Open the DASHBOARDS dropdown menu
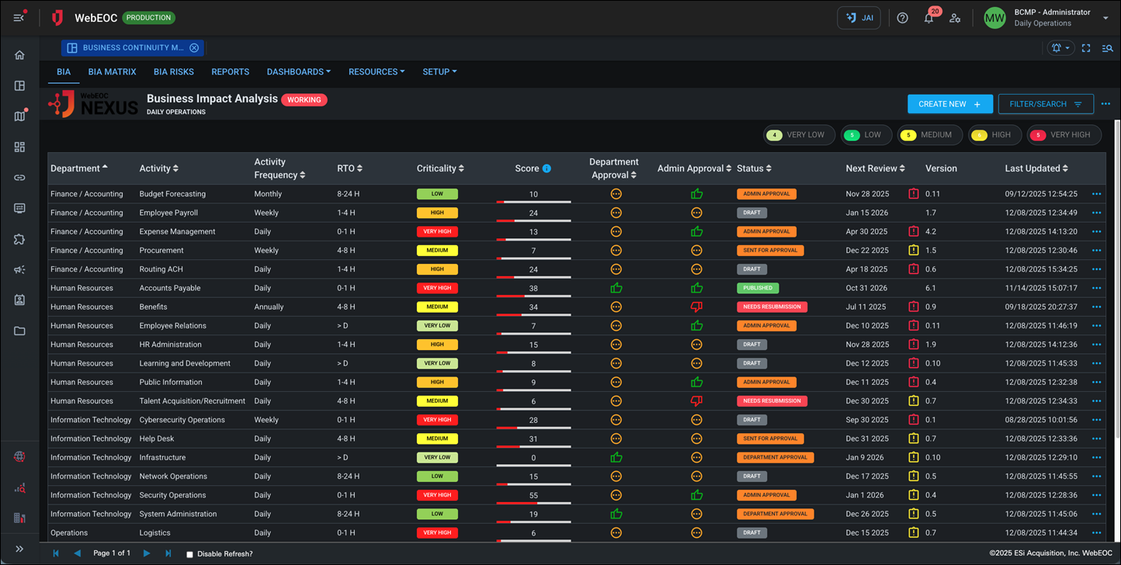Screen dimensions: 1121x565 [x=298, y=71]
